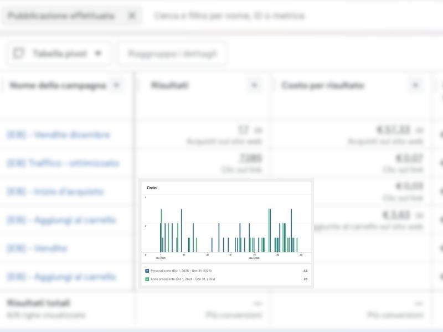The image size is (443, 332).
Task: Select the Risultati column header label
Action: click(x=170, y=86)
